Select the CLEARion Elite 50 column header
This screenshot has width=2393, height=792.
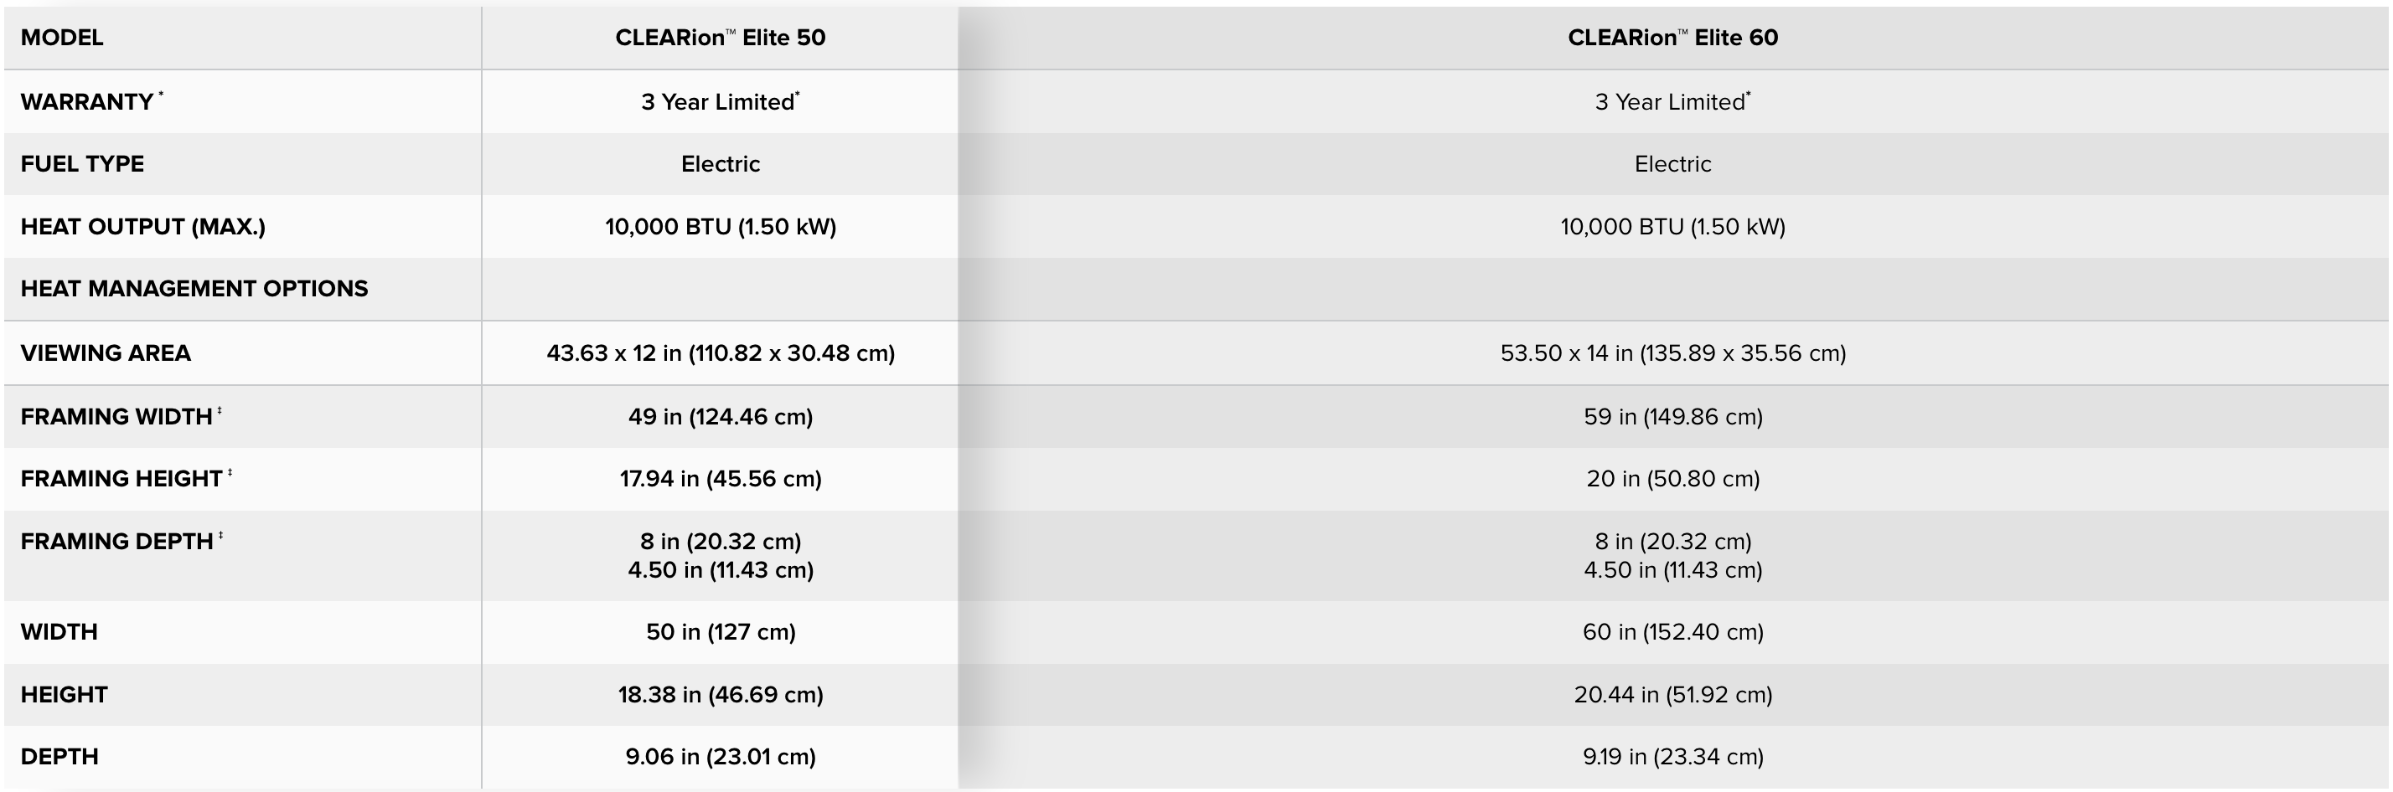(720, 37)
